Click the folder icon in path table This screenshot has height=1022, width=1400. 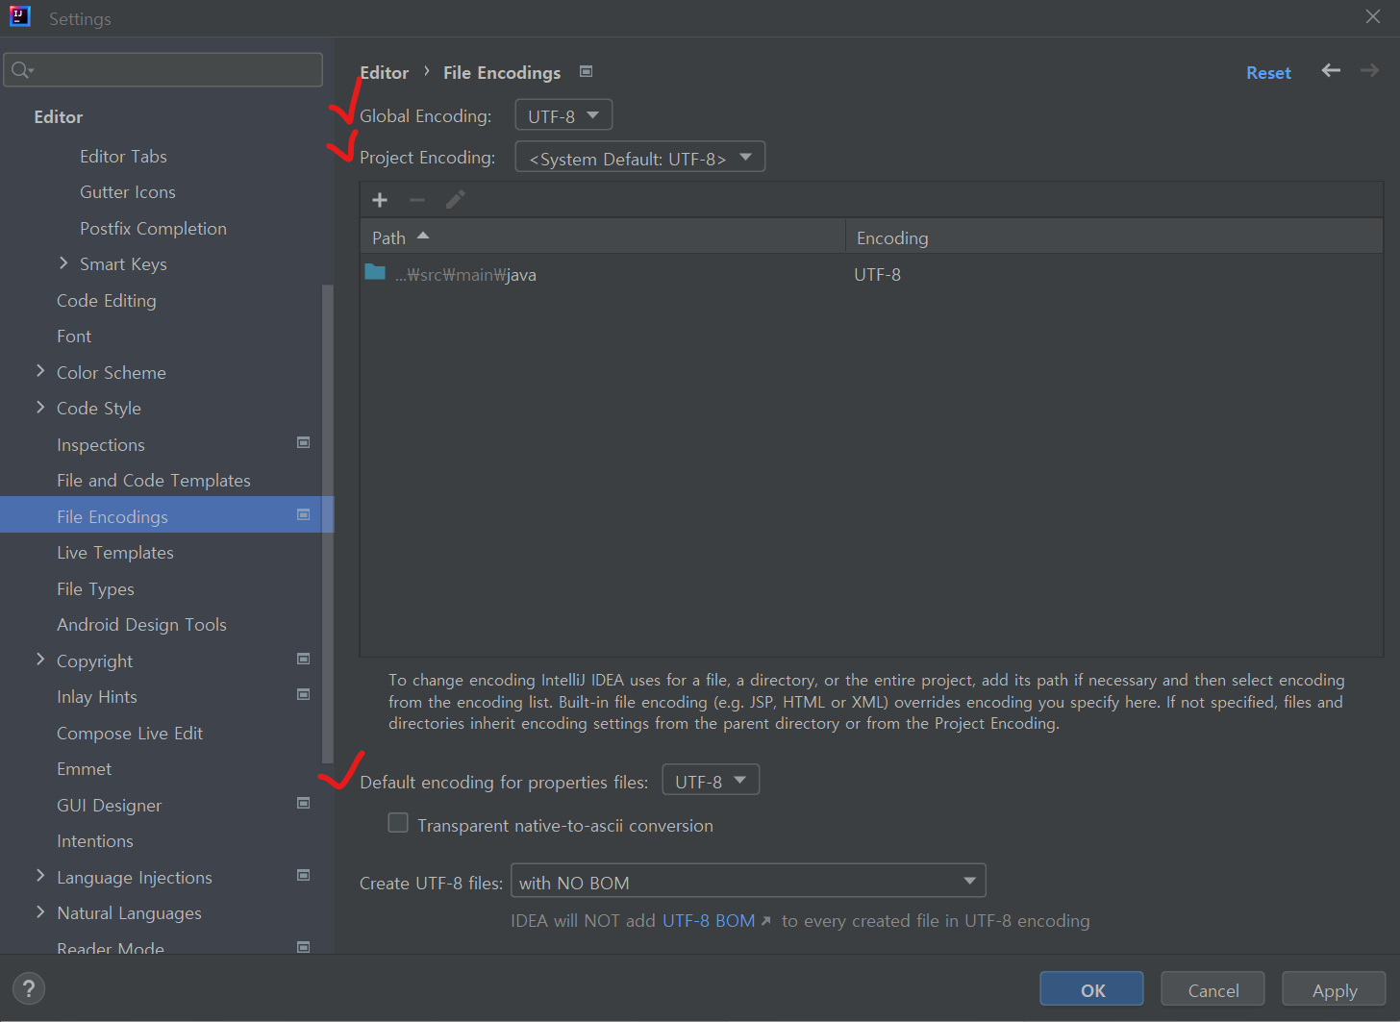point(375,272)
